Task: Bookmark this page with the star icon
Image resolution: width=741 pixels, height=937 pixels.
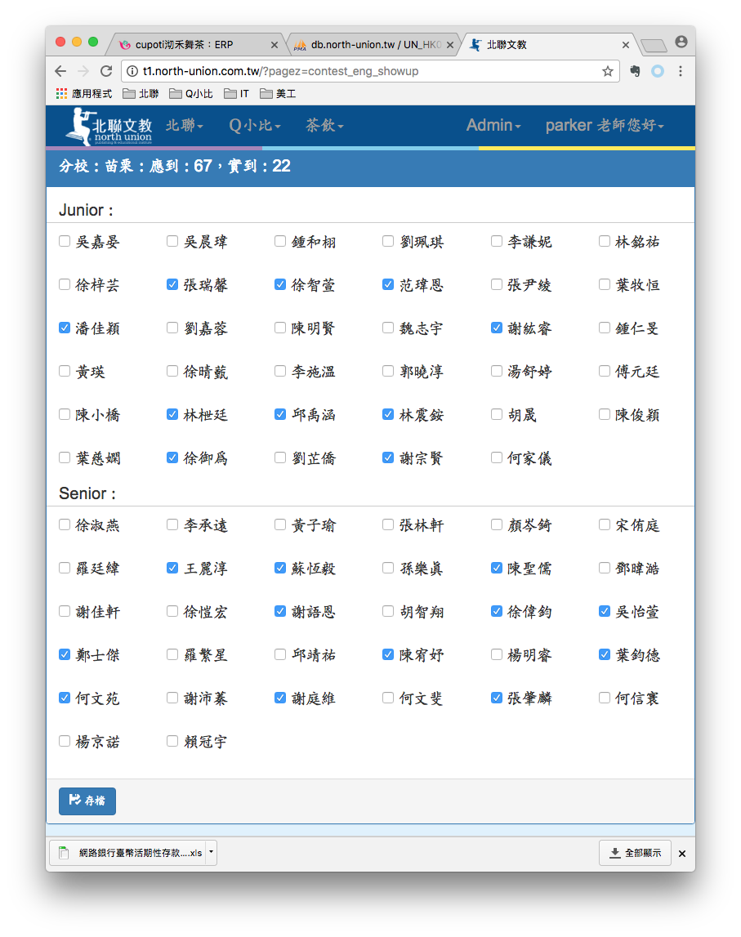Action: 607,71
